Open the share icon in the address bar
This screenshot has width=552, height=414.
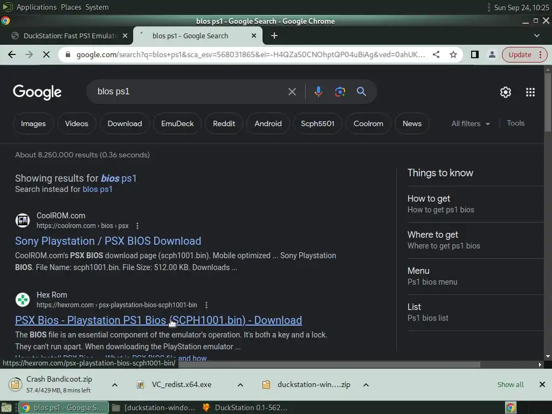tap(436, 54)
